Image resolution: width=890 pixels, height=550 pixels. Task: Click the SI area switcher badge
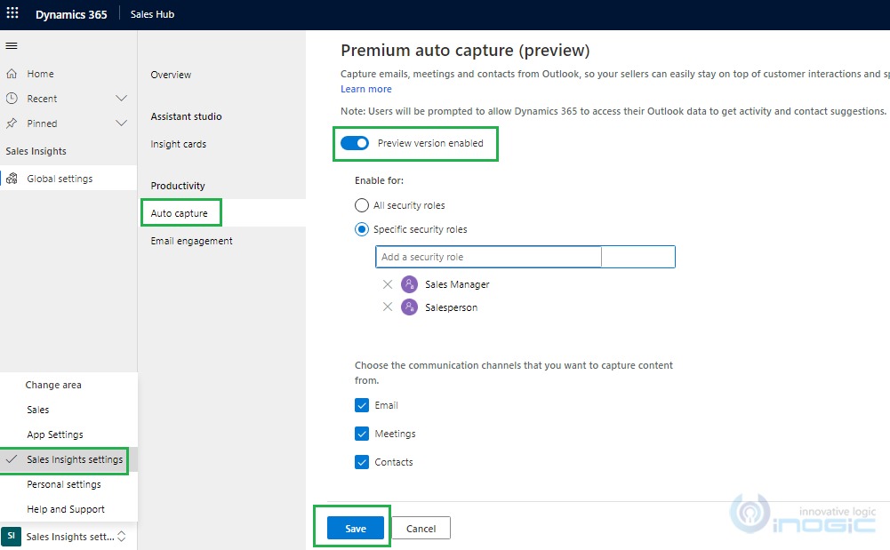click(11, 537)
